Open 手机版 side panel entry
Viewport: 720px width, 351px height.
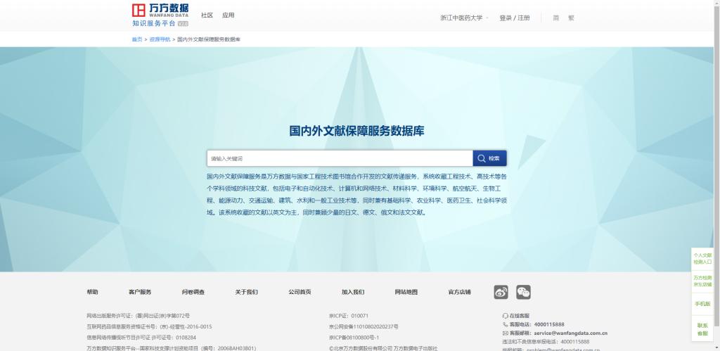pyautogui.click(x=702, y=304)
